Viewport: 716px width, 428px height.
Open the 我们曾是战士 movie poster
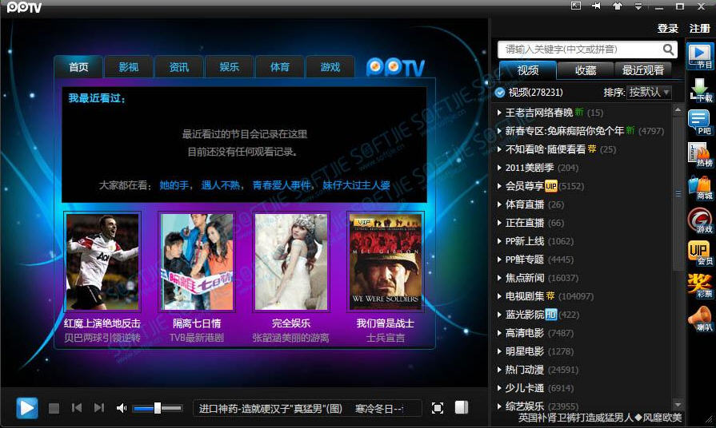(386, 262)
